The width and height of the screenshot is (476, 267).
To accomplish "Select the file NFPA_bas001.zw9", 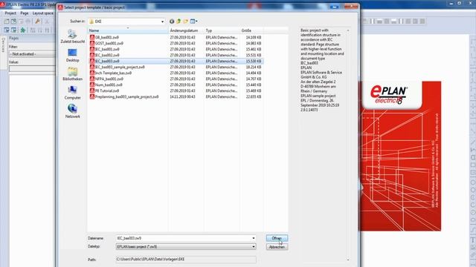I will tap(109, 79).
